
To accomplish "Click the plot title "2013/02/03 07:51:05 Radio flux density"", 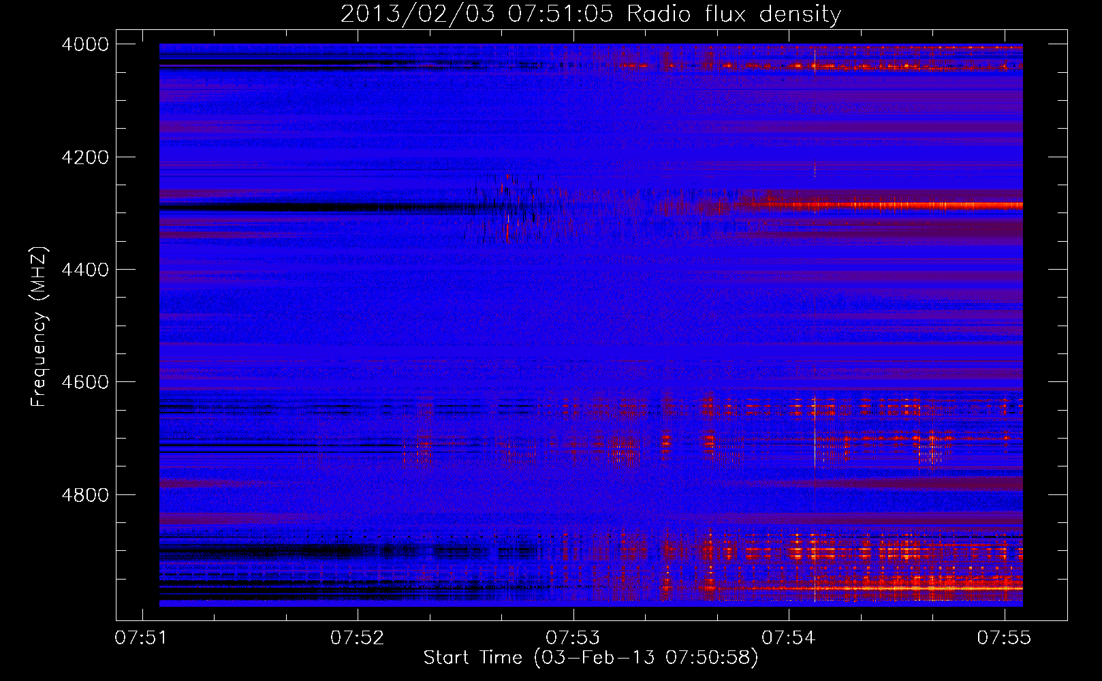I will pos(591,14).
